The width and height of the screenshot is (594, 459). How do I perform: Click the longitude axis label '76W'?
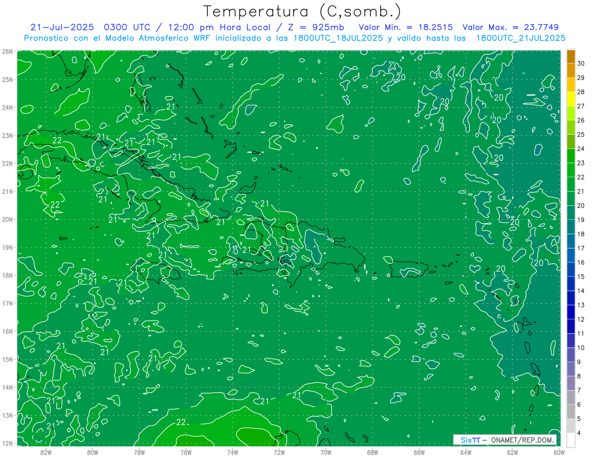click(186, 452)
